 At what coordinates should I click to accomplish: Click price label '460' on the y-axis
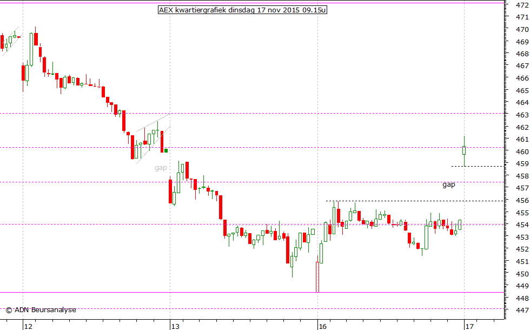(x=522, y=151)
